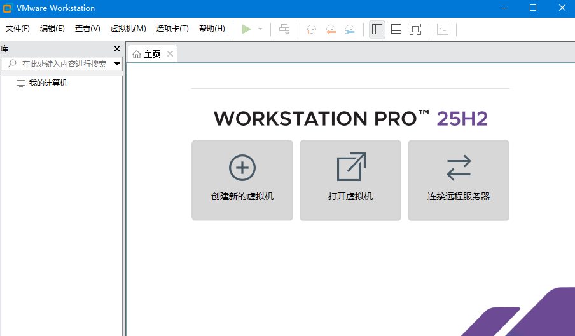Open the 虚拟机(M) menu
This screenshot has height=336, width=575.
[x=128, y=29]
